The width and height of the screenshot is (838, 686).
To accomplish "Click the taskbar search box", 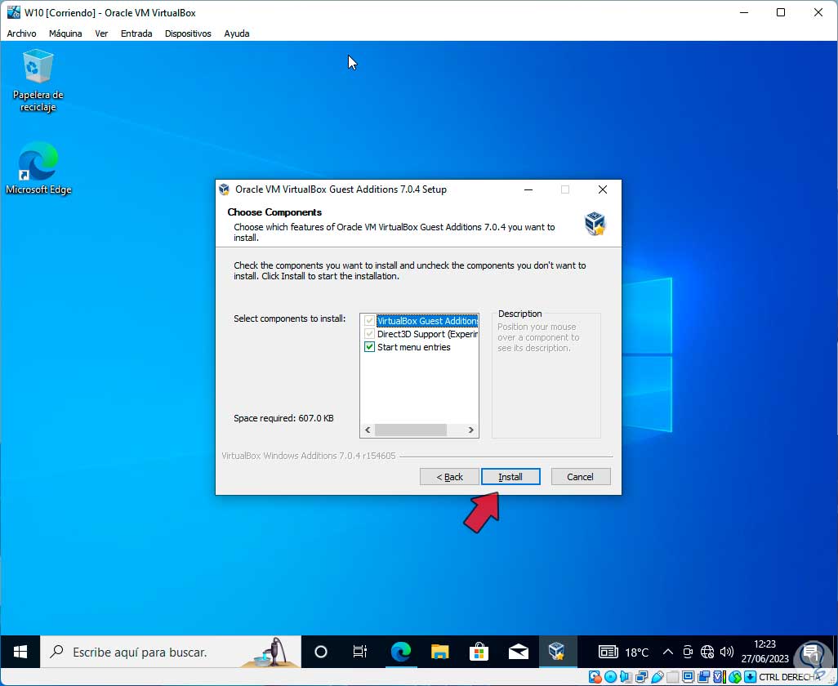I will (x=171, y=652).
